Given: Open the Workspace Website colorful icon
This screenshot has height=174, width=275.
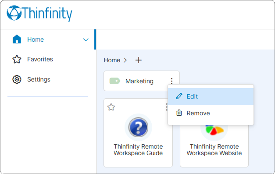Looking at the screenshot, I should point(214,130).
